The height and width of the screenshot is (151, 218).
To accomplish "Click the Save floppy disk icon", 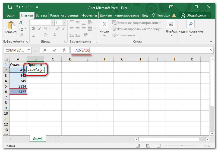I will 10,7.
